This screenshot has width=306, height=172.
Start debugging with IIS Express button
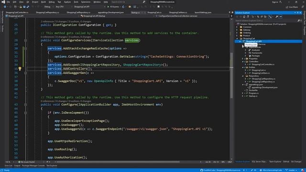tap(113, 7)
